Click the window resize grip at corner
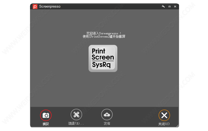Screen dimensions: 208x131 [177, 126]
